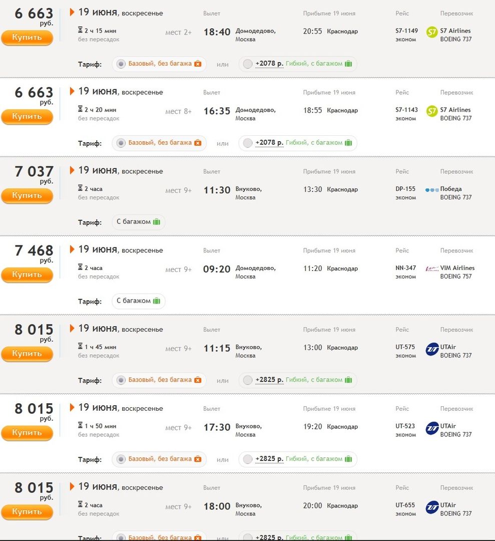Select the Гибкий +2078 р. radio for the 16:35 flight

coord(248,143)
